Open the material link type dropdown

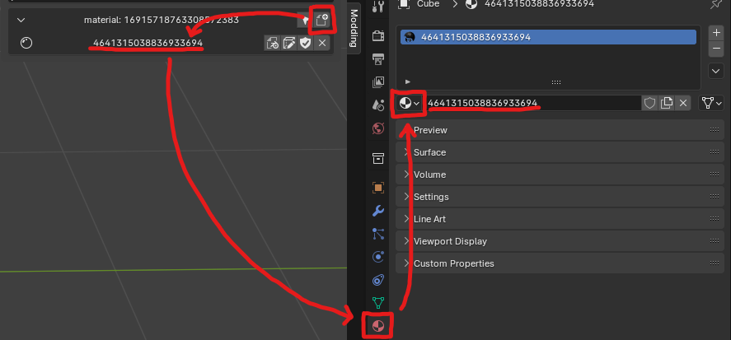[x=711, y=103]
